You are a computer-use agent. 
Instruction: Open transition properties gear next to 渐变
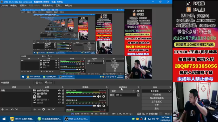pos(138,91)
